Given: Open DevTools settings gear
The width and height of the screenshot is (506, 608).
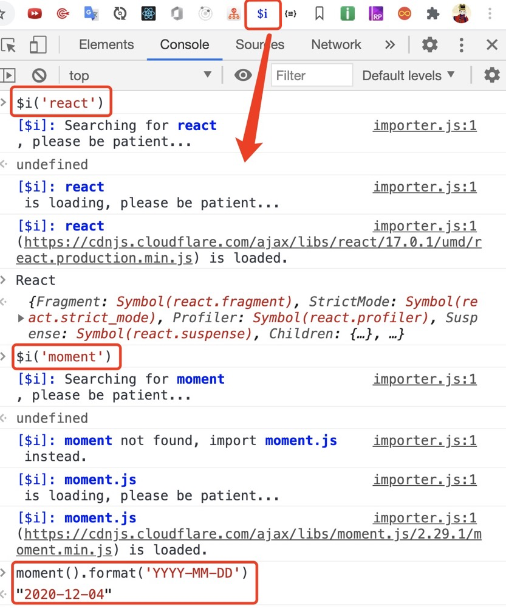Looking at the screenshot, I should point(429,45).
